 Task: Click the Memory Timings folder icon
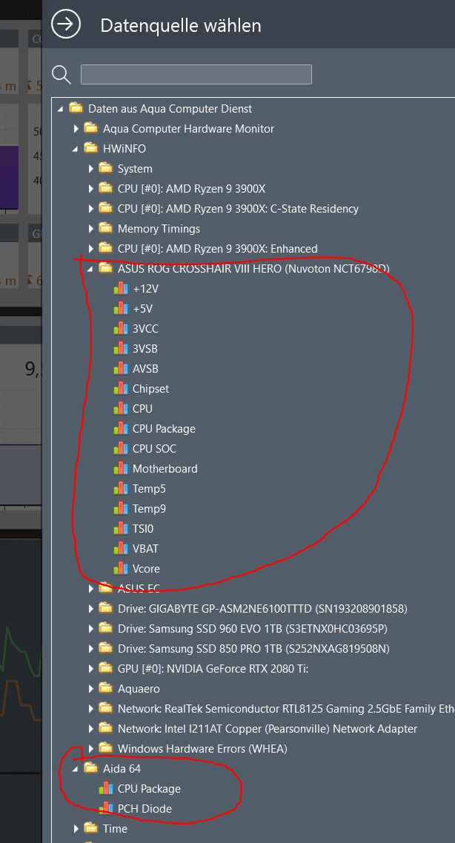[105, 228]
